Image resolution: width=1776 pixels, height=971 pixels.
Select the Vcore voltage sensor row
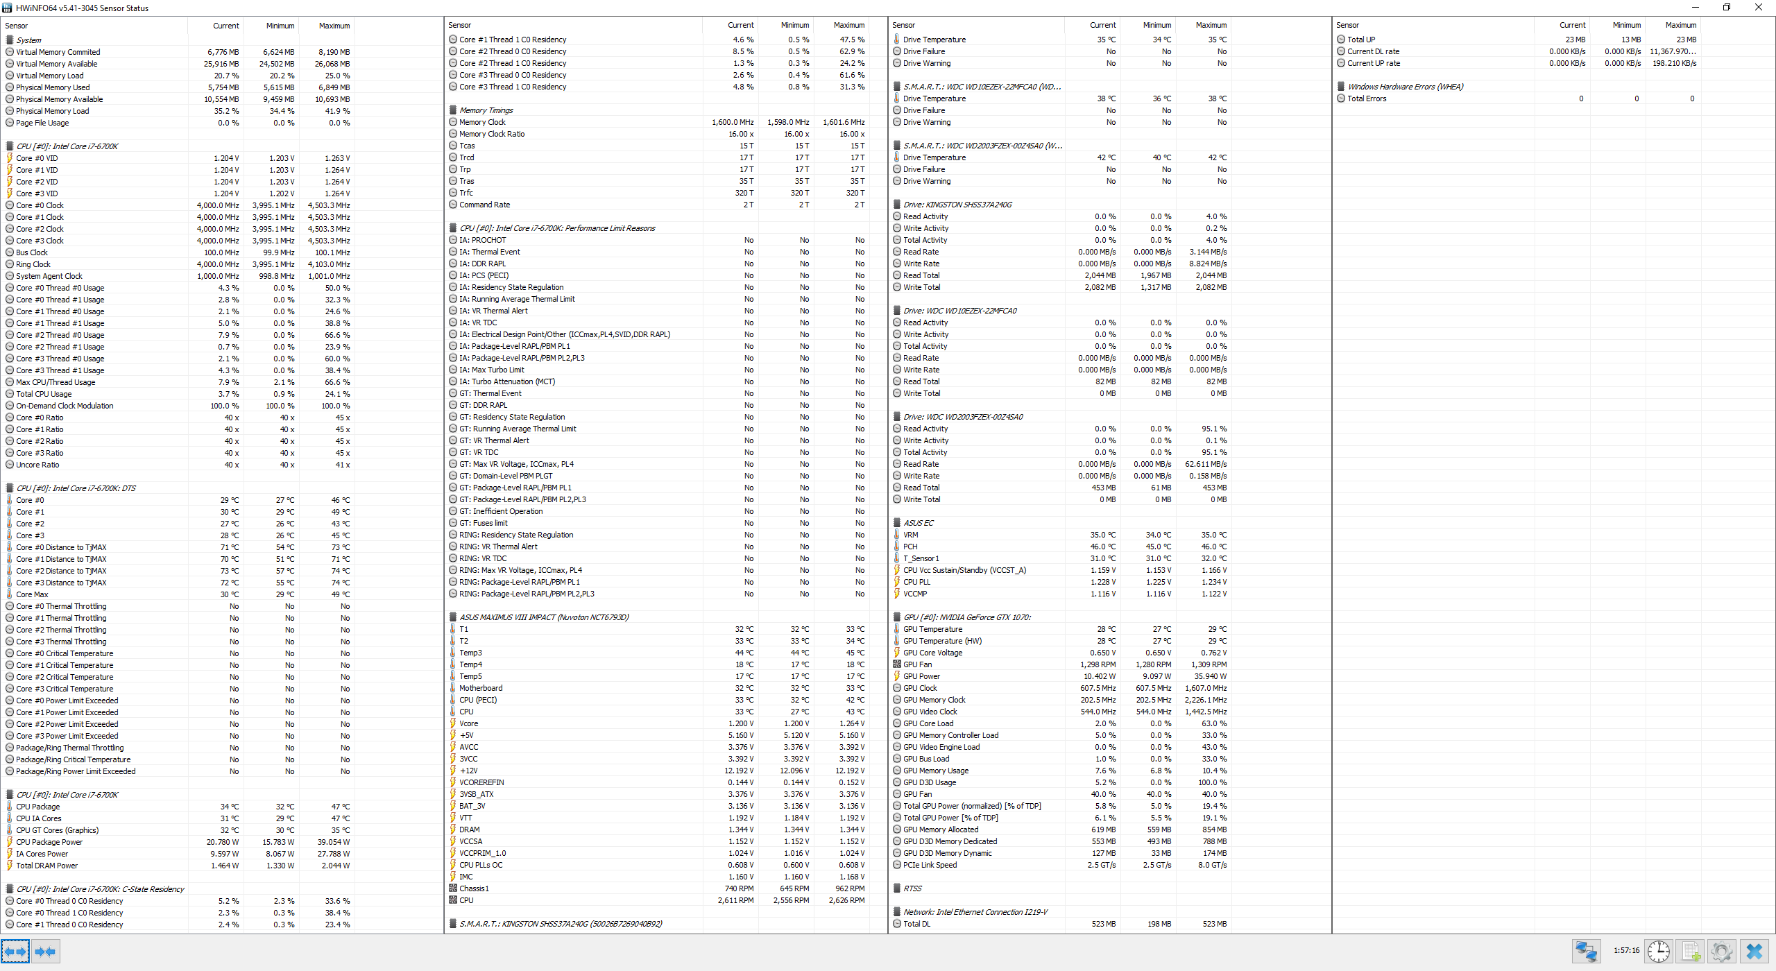click(x=468, y=723)
